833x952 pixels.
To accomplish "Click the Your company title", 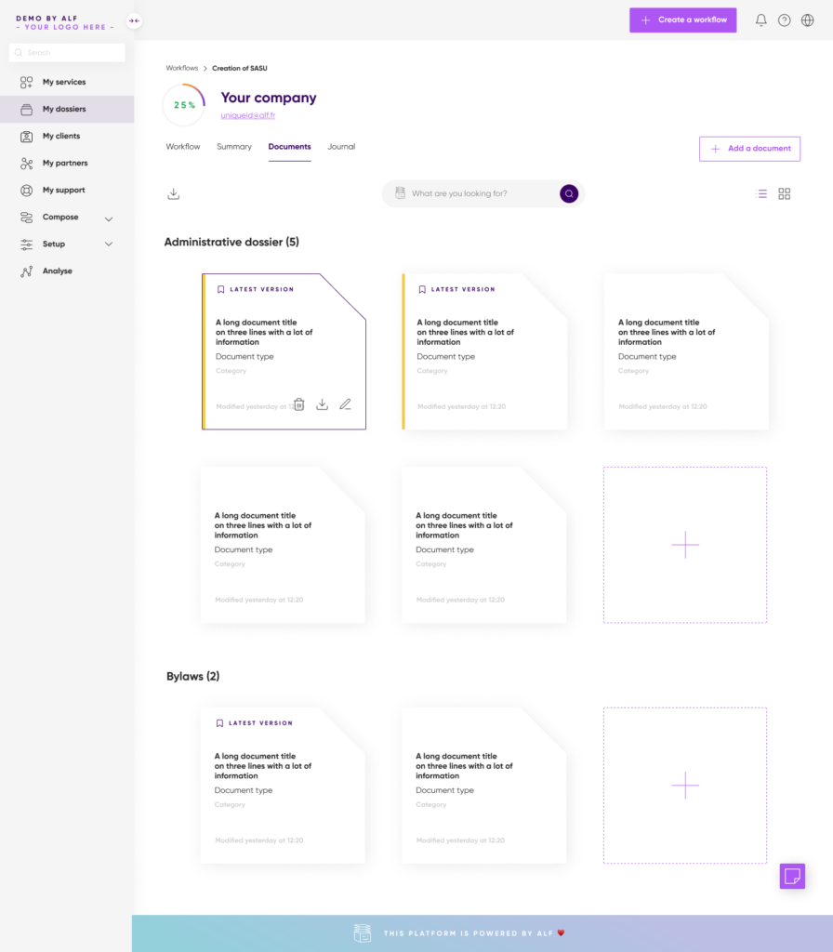I will click(269, 98).
